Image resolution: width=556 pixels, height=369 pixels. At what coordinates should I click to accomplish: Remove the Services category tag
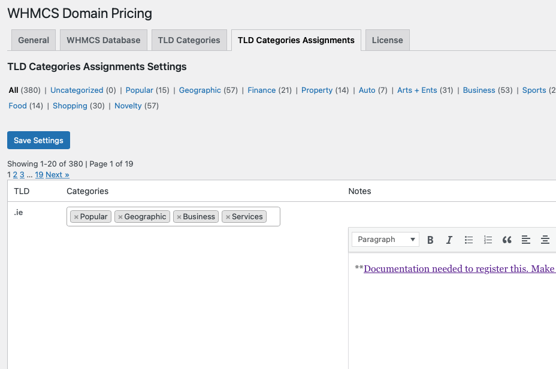click(228, 217)
